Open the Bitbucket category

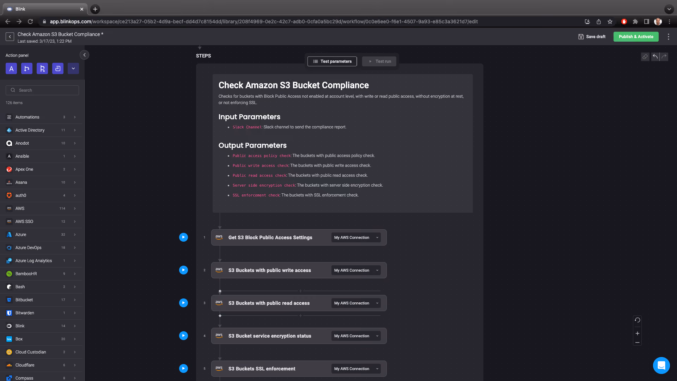point(41,300)
